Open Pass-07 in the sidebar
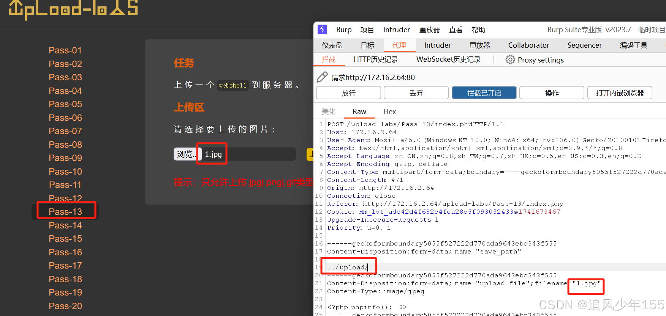The height and width of the screenshot is (316, 666). tap(65, 131)
